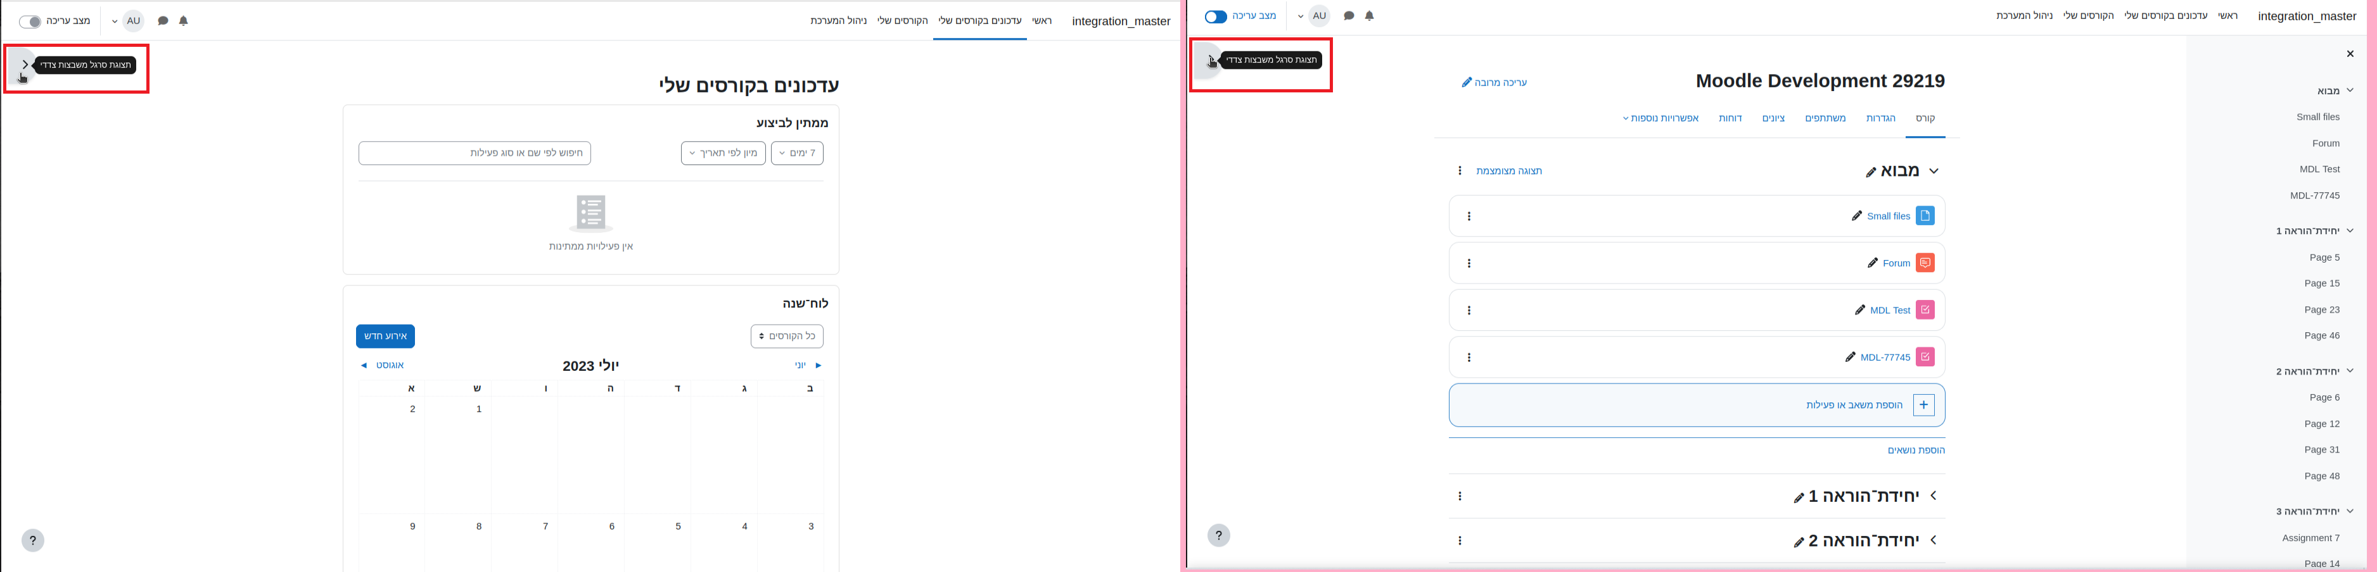
Task: Collapse מבוא in the course index sidebar
Action: 2350,90
